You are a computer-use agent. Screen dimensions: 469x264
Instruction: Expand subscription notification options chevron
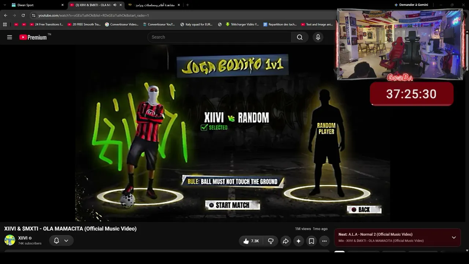[x=66, y=241]
